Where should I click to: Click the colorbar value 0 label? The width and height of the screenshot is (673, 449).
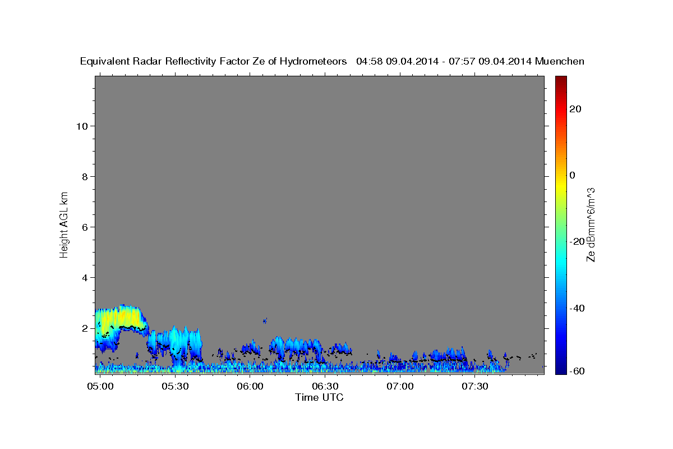[573, 175]
